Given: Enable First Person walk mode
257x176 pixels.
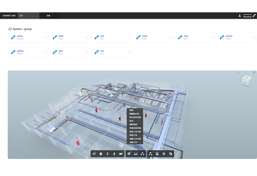Looking at the screenshot, I should (114, 154).
